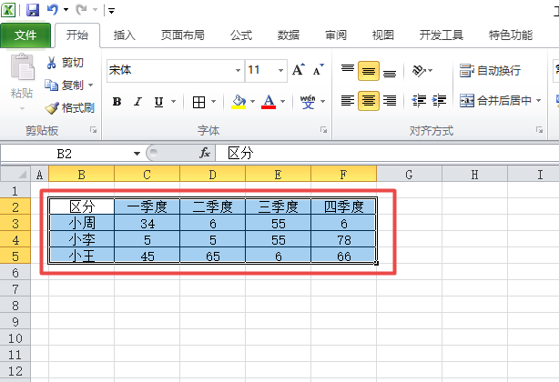559x382 pixels.
Task: Click the 自动换行 (Wrap Text) button
Action: coord(491,70)
